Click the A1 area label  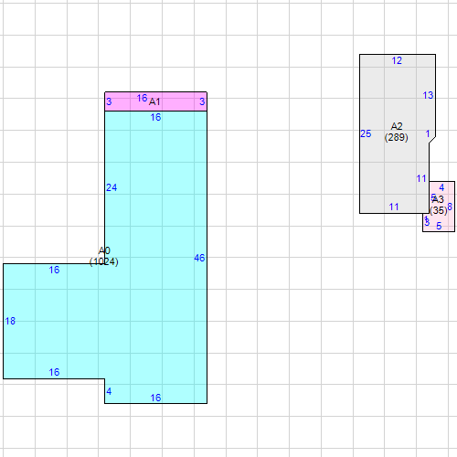click(x=154, y=101)
